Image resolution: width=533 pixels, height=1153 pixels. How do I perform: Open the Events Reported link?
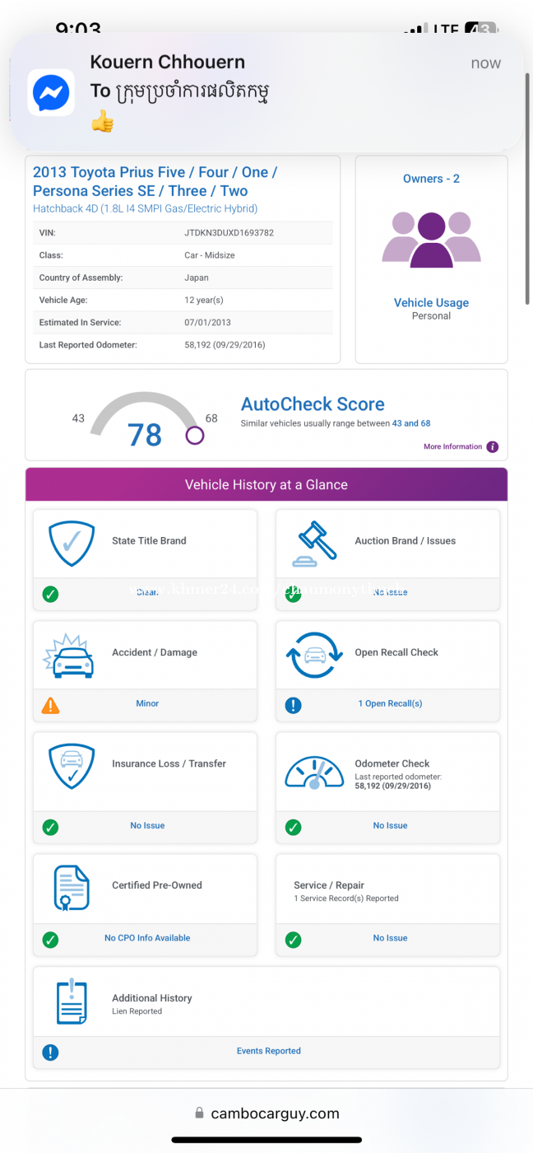click(269, 1051)
